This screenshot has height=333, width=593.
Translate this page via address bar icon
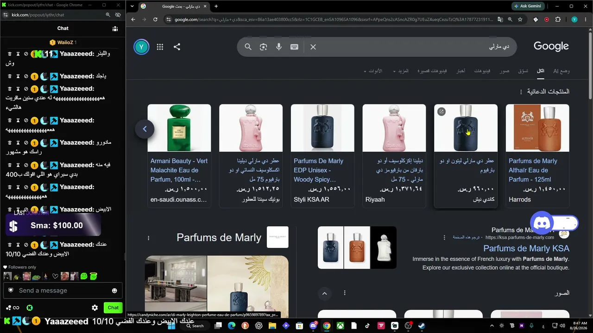pos(500,19)
